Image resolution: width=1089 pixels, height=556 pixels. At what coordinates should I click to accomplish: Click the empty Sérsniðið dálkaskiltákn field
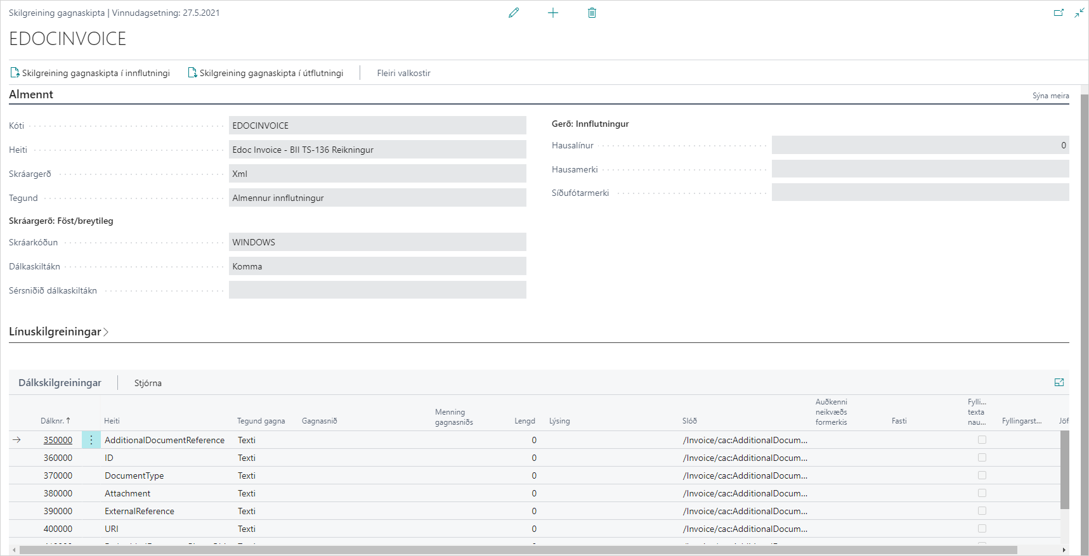coord(377,290)
